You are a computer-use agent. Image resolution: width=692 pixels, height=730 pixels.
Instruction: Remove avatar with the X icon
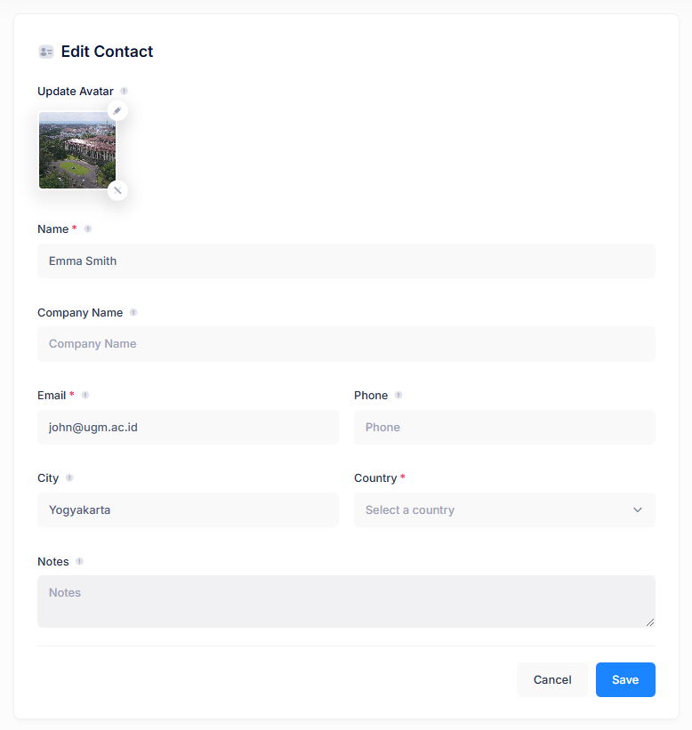117,190
